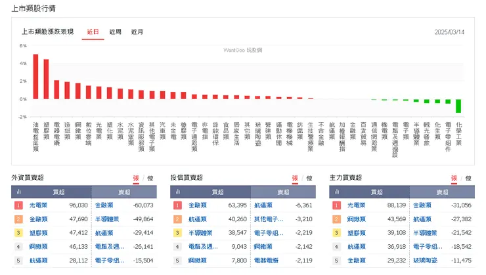Open 鋼鐵類 in 外資 買超 rank 4
Screen dimensions: 486x275
pyautogui.click(x=39, y=247)
